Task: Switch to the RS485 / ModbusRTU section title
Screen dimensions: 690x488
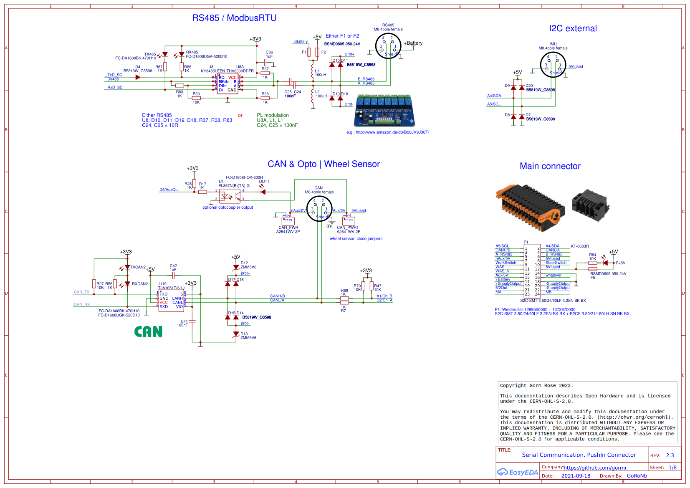Action: point(234,18)
